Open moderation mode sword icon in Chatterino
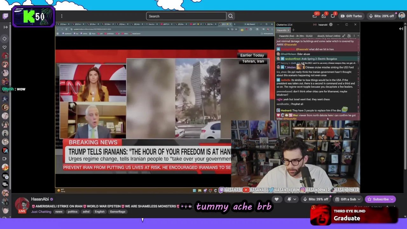 click(x=344, y=36)
